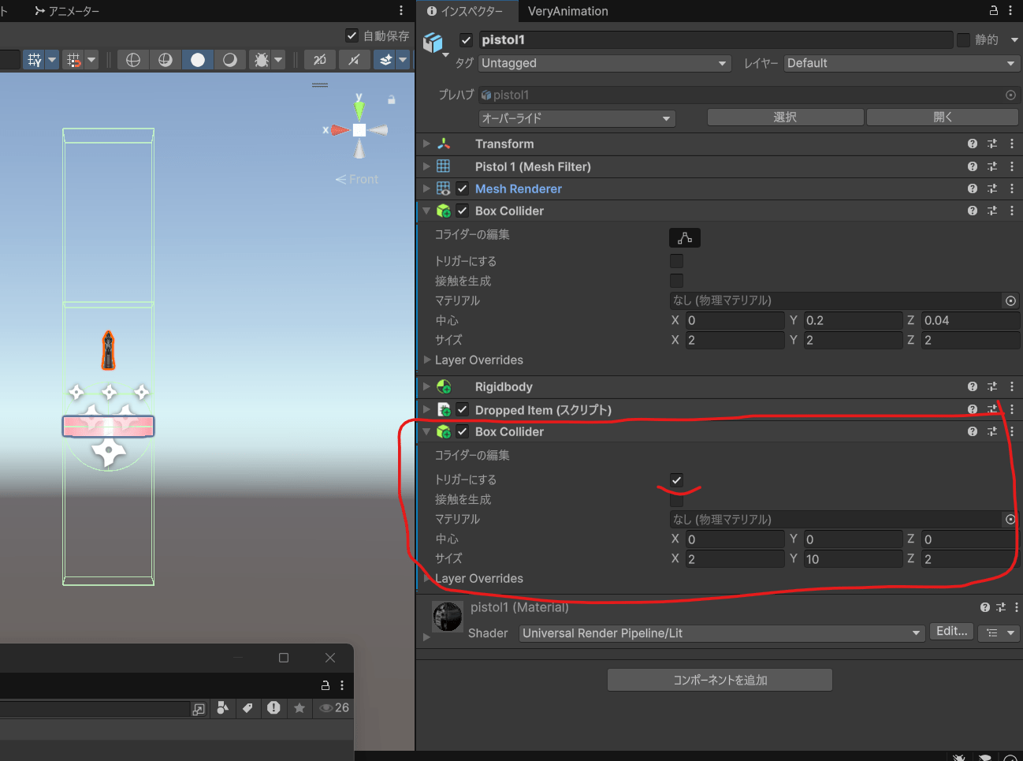The width and height of the screenshot is (1023, 761).
Task: Click the bug debug icon in scene toolbar
Action: 262,59
